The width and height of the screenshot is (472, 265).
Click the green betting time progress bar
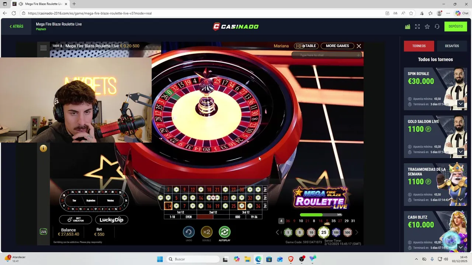[x=321, y=215]
